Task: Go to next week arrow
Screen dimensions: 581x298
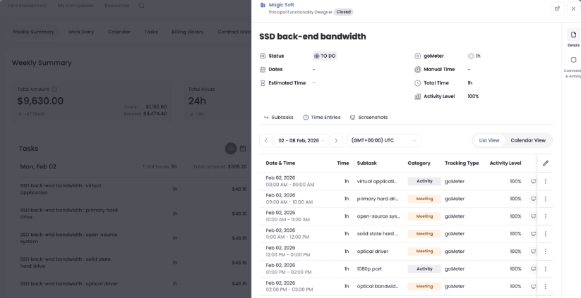Action: [x=336, y=140]
